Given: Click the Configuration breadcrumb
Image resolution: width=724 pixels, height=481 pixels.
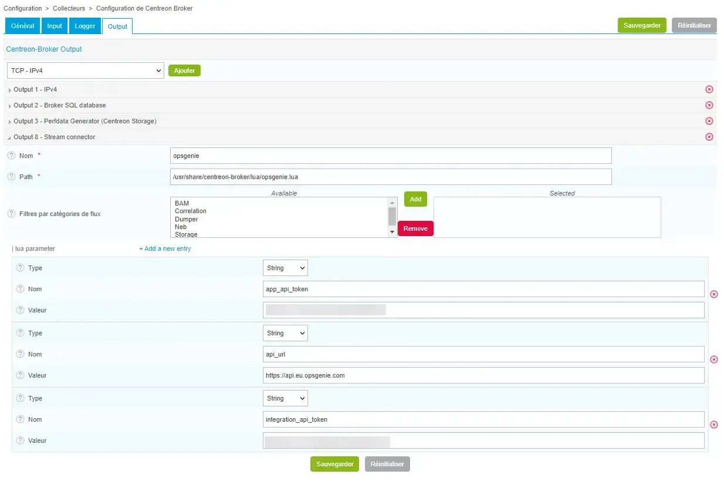Looking at the screenshot, I should coord(23,8).
